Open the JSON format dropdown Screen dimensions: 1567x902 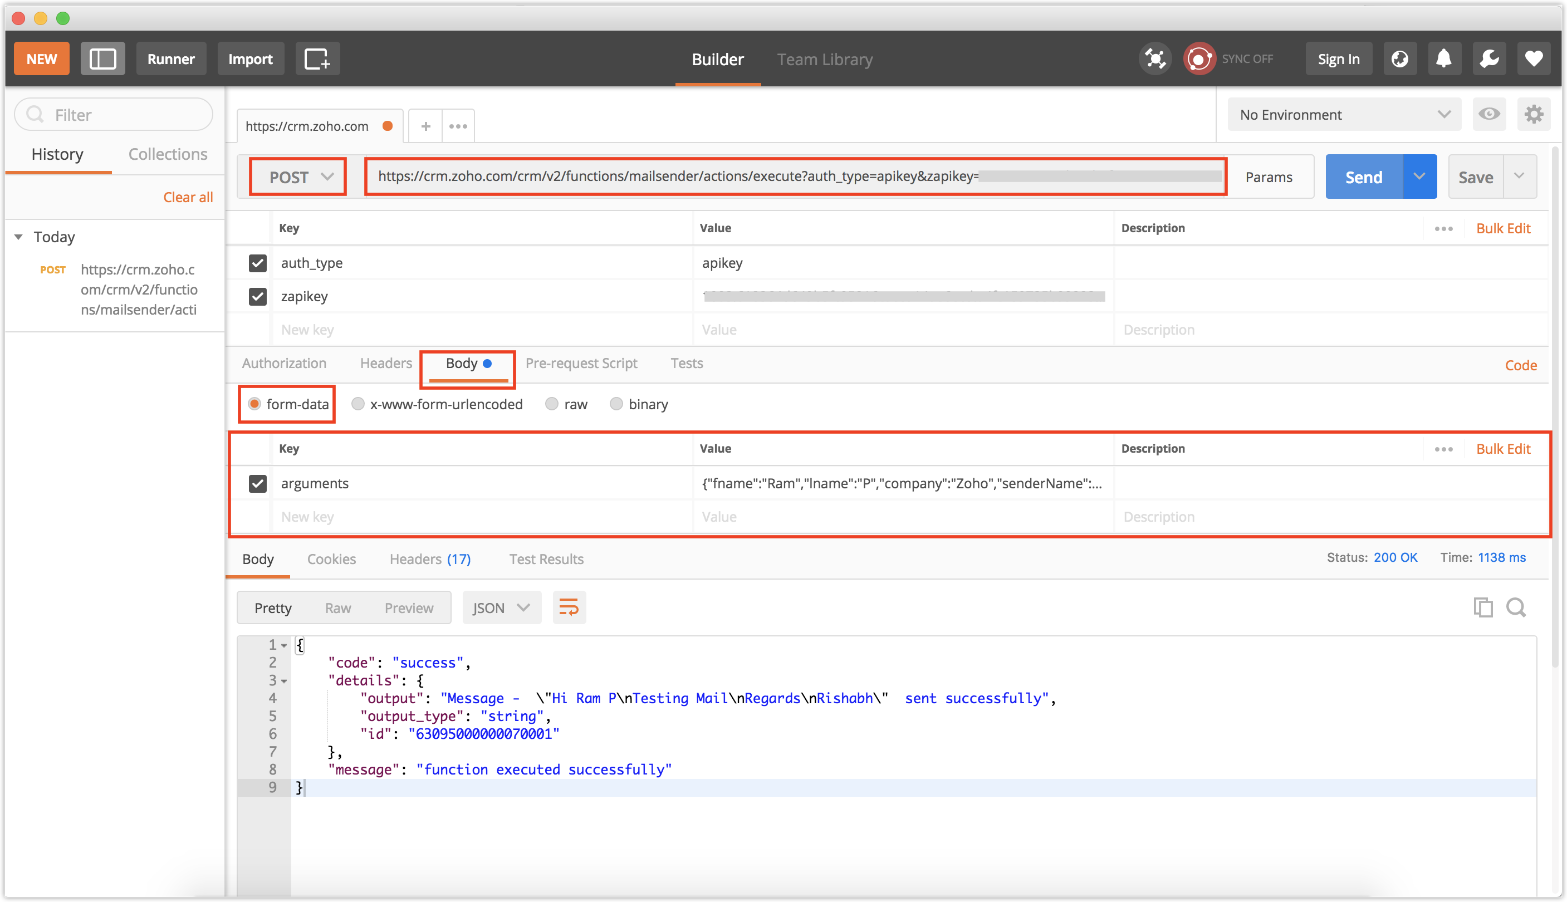501,607
